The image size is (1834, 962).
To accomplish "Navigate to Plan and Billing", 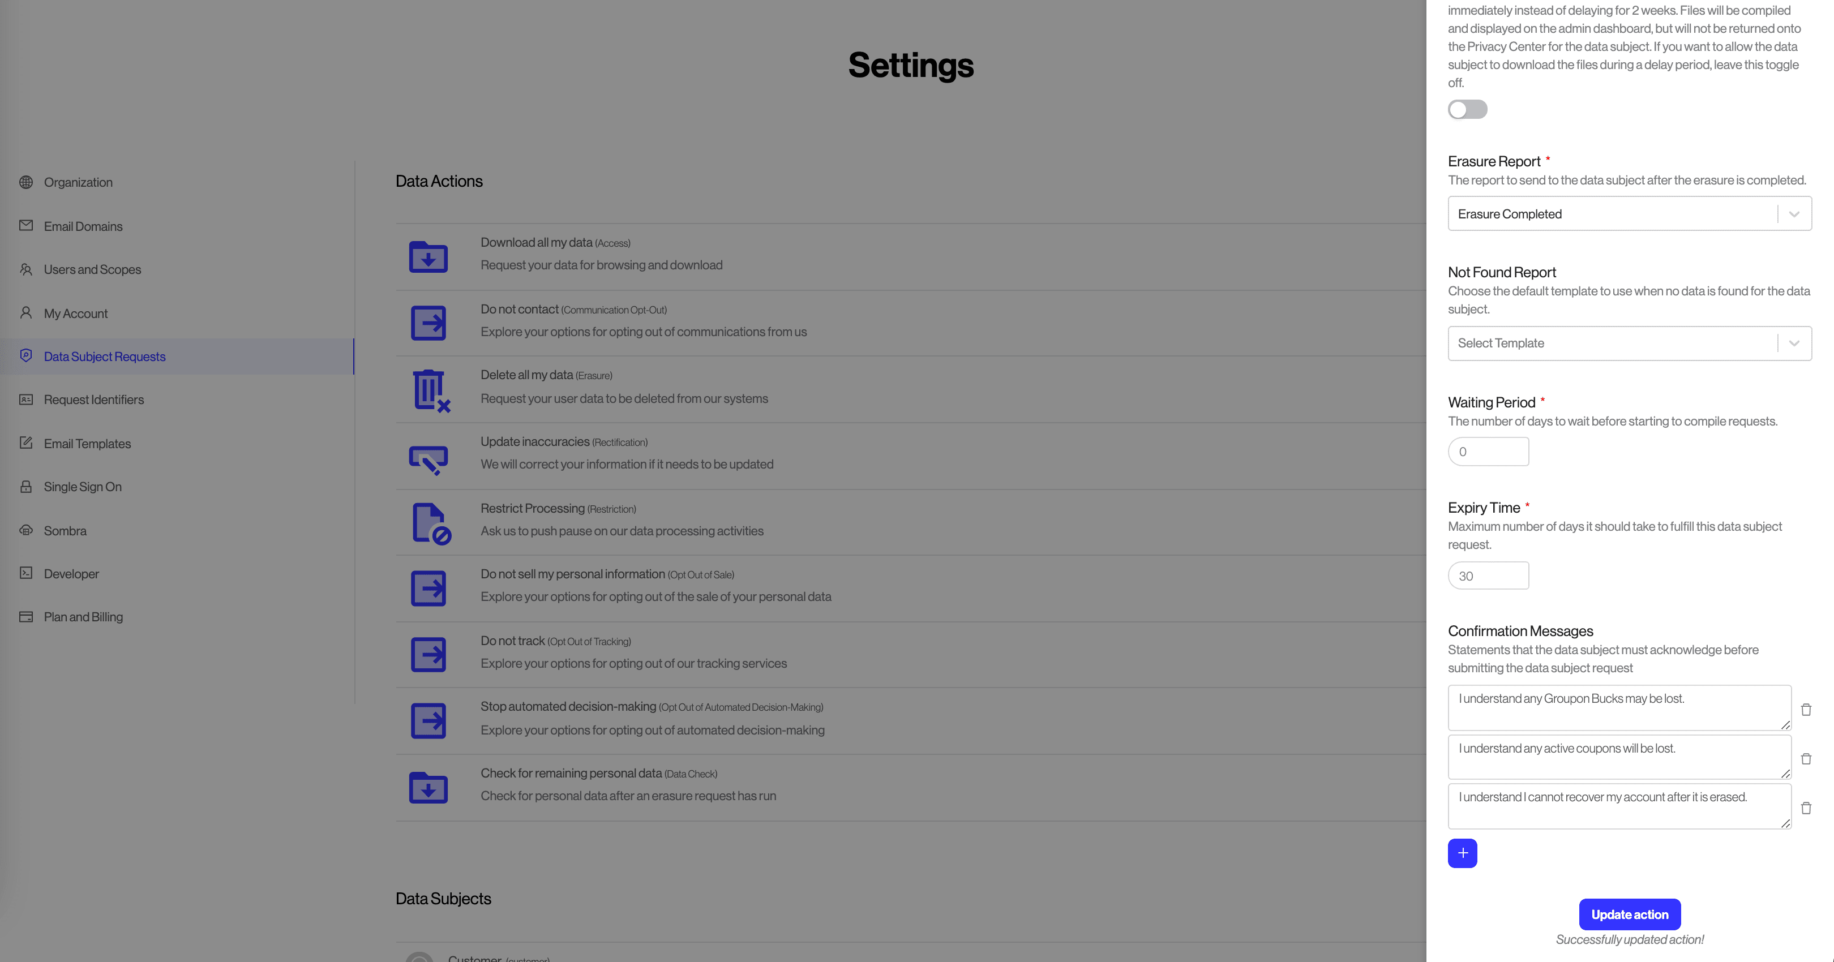I will point(83,617).
